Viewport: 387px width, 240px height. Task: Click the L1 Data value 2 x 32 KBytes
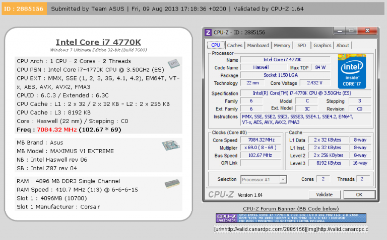pos(328,140)
